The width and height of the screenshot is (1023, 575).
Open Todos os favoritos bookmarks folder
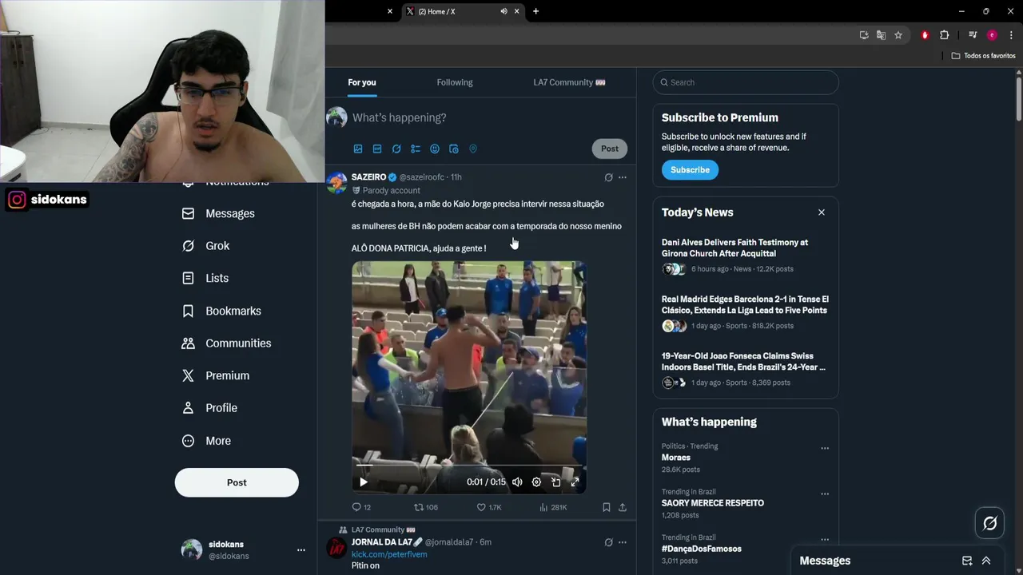click(x=984, y=56)
